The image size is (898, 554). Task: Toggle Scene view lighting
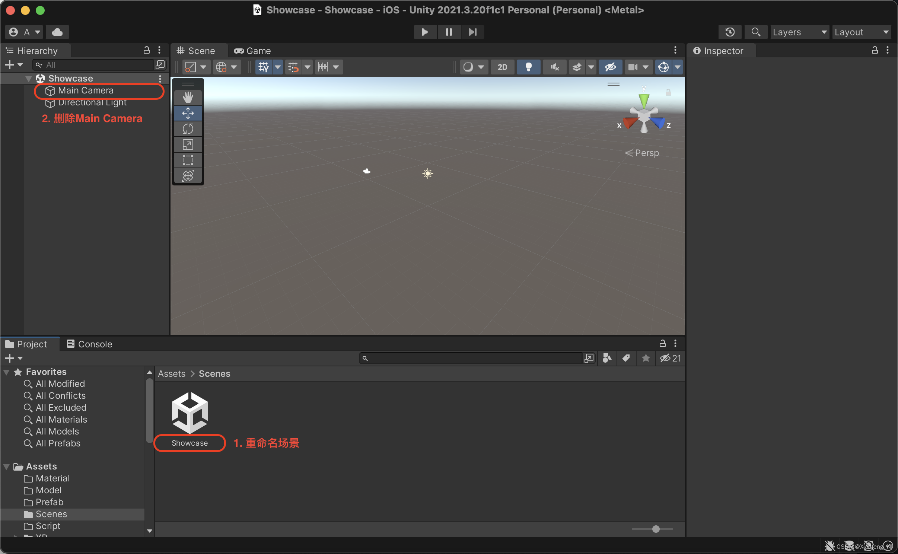coord(528,67)
